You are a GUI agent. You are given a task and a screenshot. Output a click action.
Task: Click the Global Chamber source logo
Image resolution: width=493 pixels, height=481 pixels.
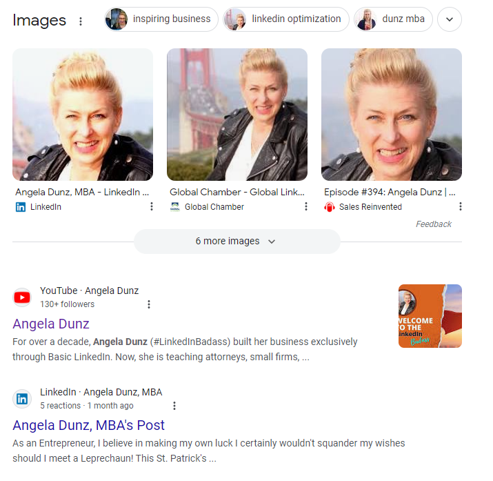tap(175, 207)
